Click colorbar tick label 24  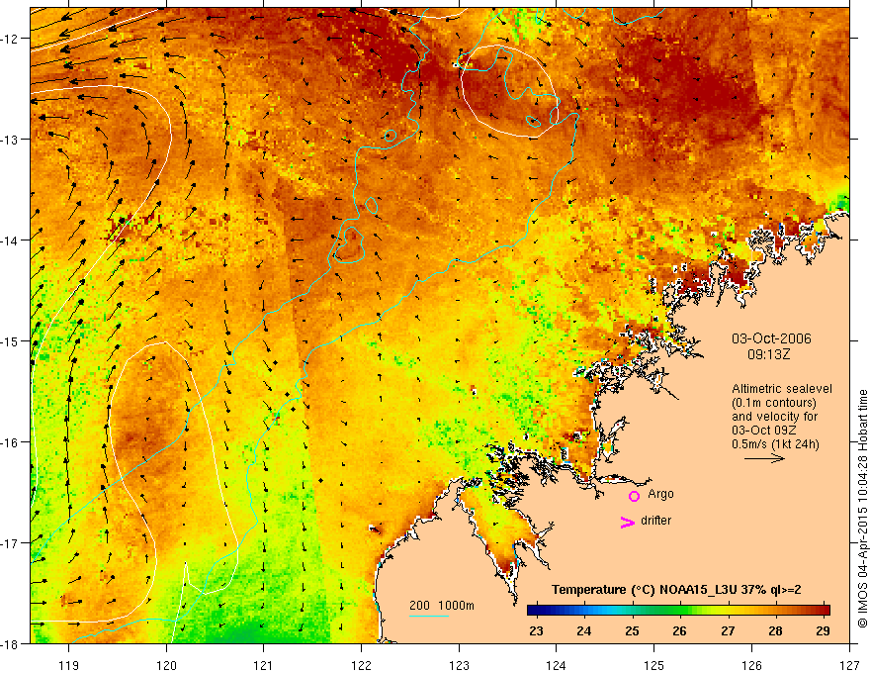(x=583, y=630)
